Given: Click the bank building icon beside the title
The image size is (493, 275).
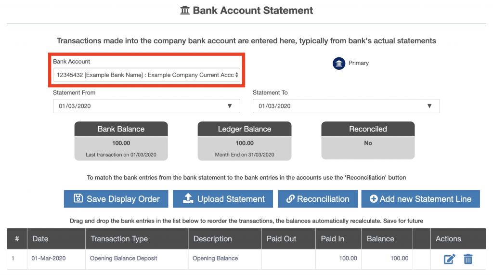Looking at the screenshot, I should (185, 11).
